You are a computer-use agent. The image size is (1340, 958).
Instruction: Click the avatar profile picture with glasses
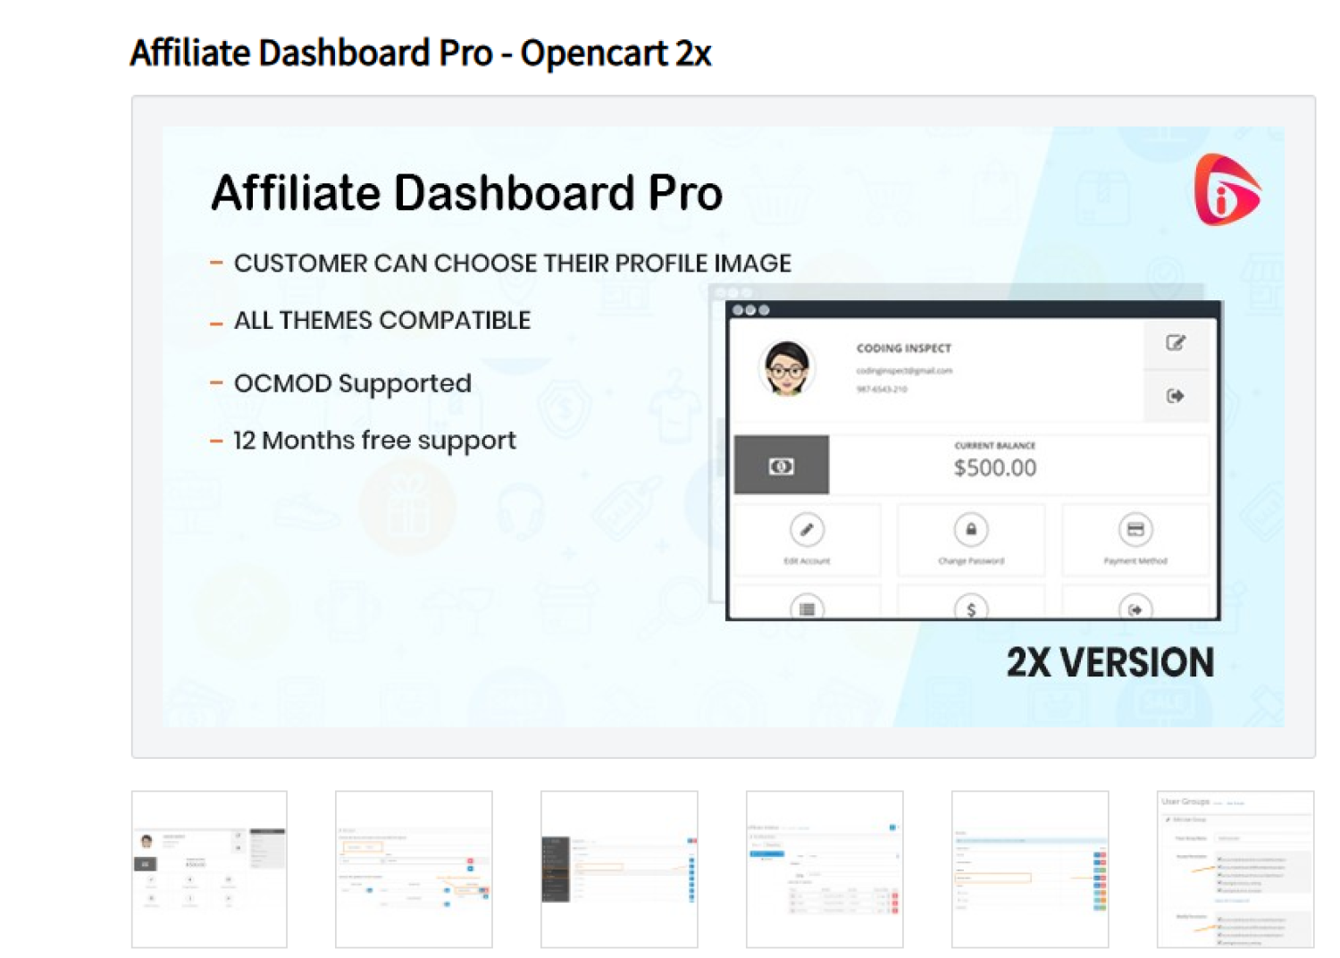coord(786,368)
